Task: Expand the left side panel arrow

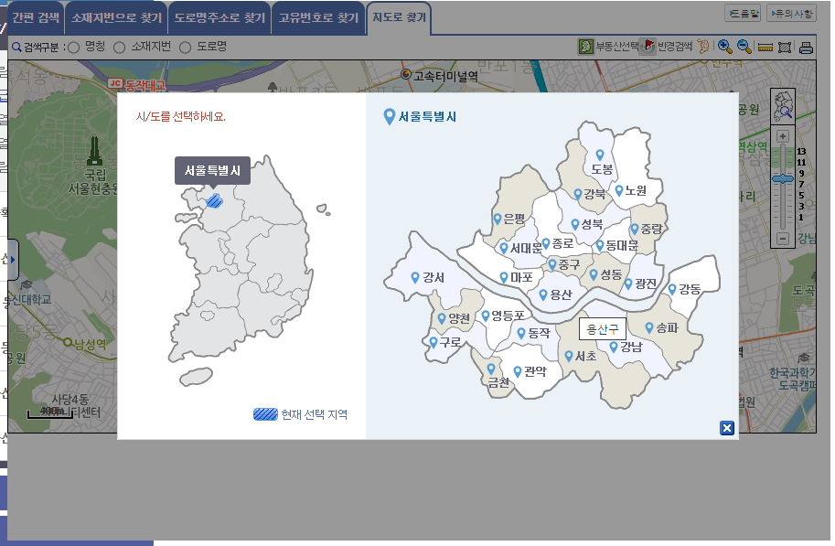Action: (x=13, y=260)
